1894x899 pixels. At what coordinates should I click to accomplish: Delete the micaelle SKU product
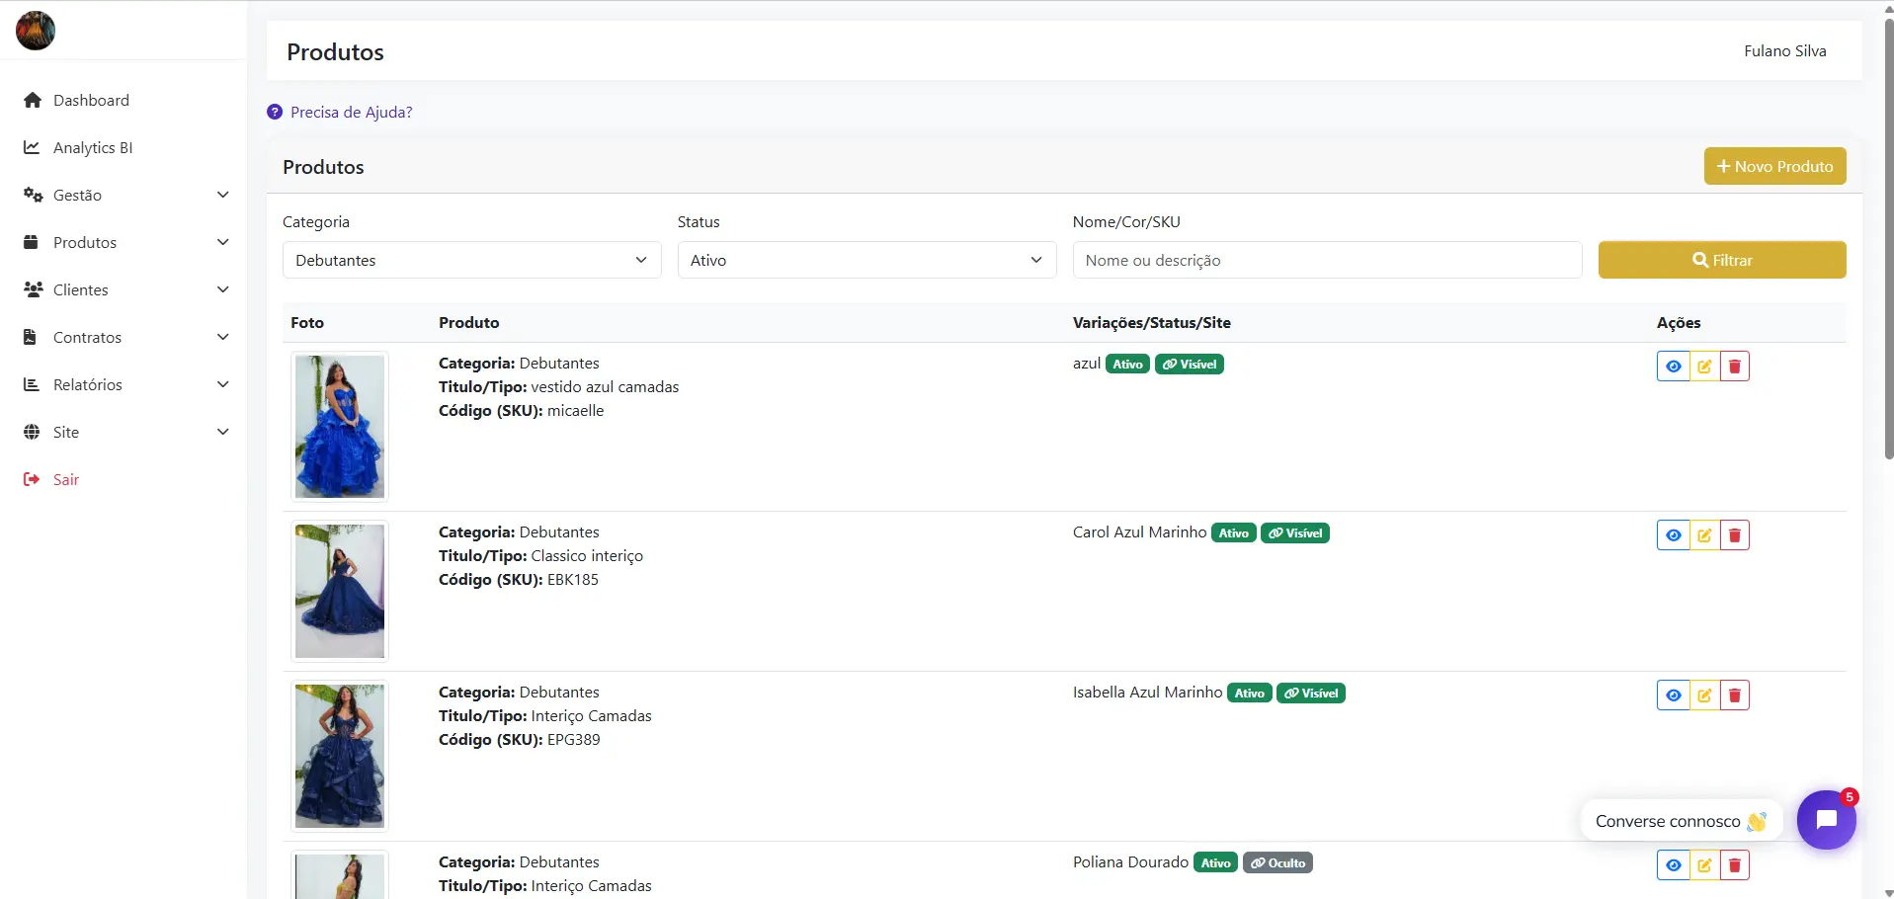pos(1735,367)
